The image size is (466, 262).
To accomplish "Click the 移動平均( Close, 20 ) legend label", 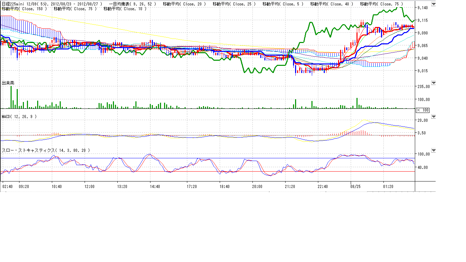I will tap(184, 4).
